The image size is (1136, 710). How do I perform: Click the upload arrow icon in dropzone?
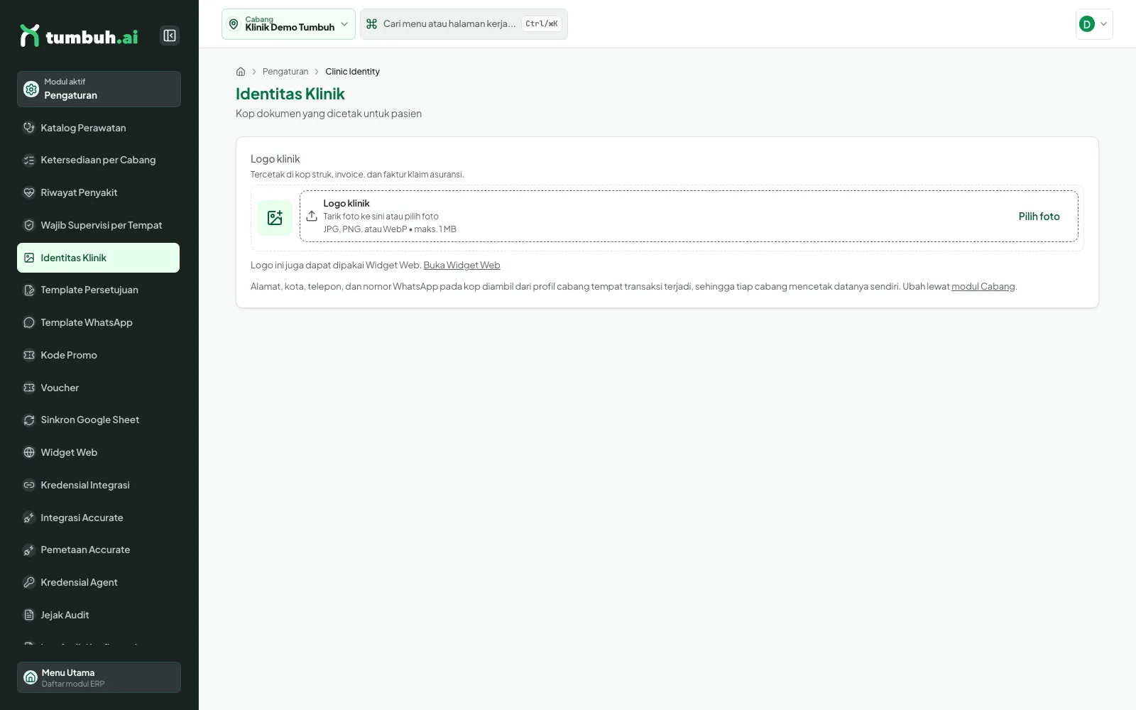pos(312,216)
